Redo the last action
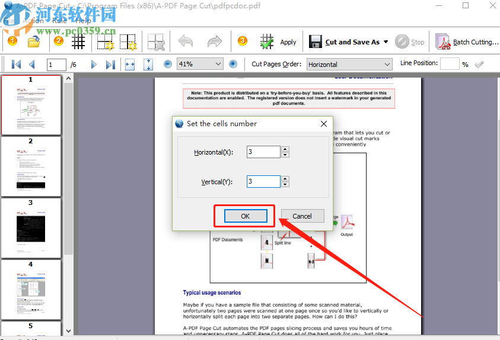The height and width of the screenshot is (340, 500). 214,41
